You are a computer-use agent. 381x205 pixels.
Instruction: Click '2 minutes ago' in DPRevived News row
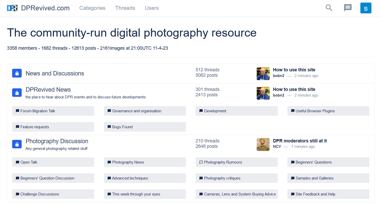click(306, 95)
